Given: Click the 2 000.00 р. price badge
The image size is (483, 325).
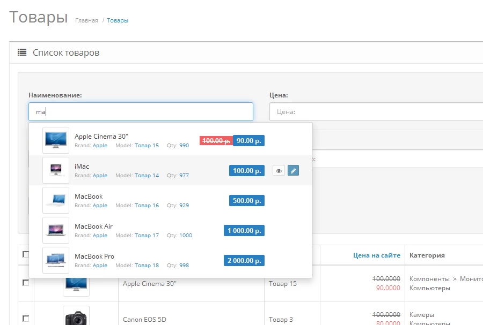Looking at the screenshot, I should click(x=244, y=261).
